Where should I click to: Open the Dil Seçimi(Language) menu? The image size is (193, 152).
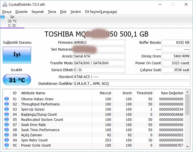pyautogui.click(x=101, y=12)
